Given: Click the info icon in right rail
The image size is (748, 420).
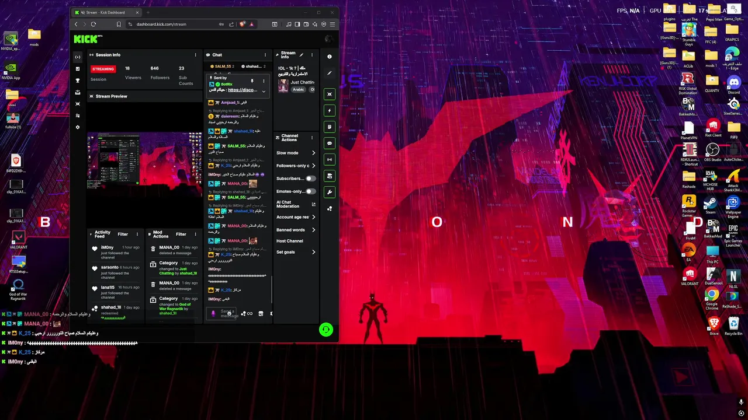Looking at the screenshot, I should pyautogui.click(x=330, y=57).
